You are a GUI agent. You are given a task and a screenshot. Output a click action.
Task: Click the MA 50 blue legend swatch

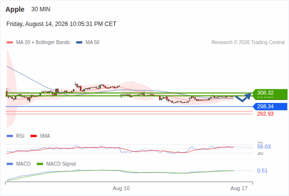point(79,43)
